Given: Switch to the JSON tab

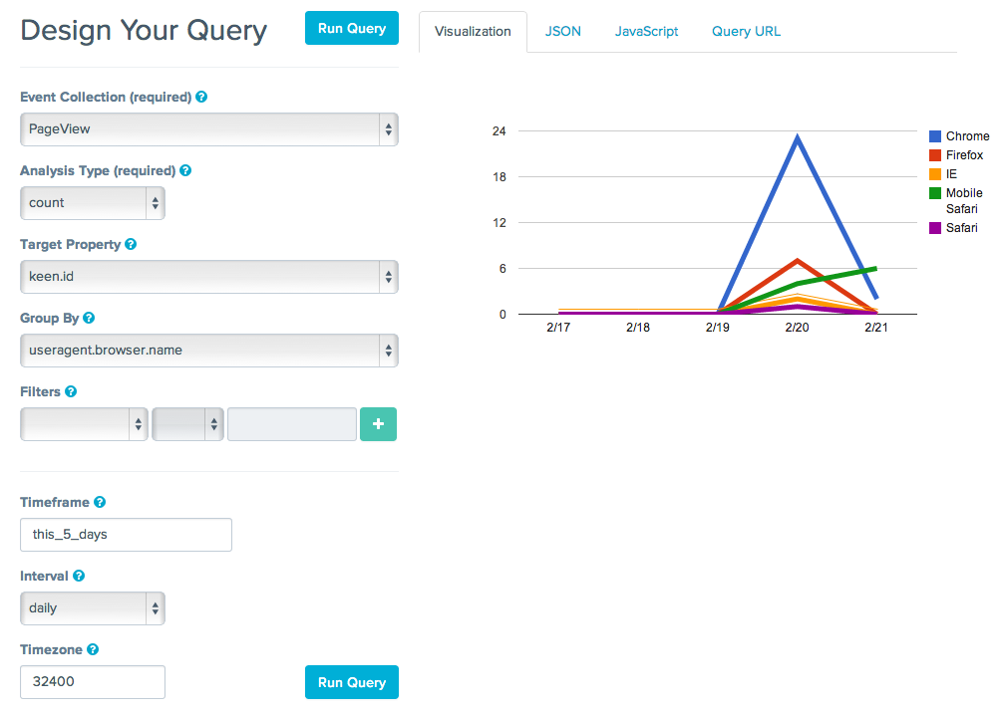Looking at the screenshot, I should pos(562,32).
